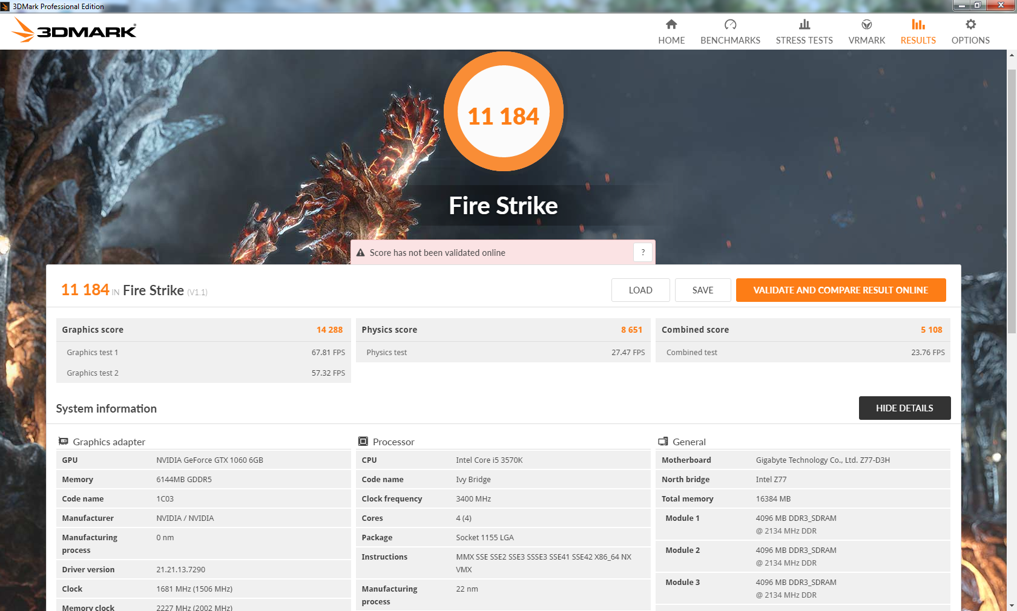Click the Processor section chip icon

pos(363,442)
